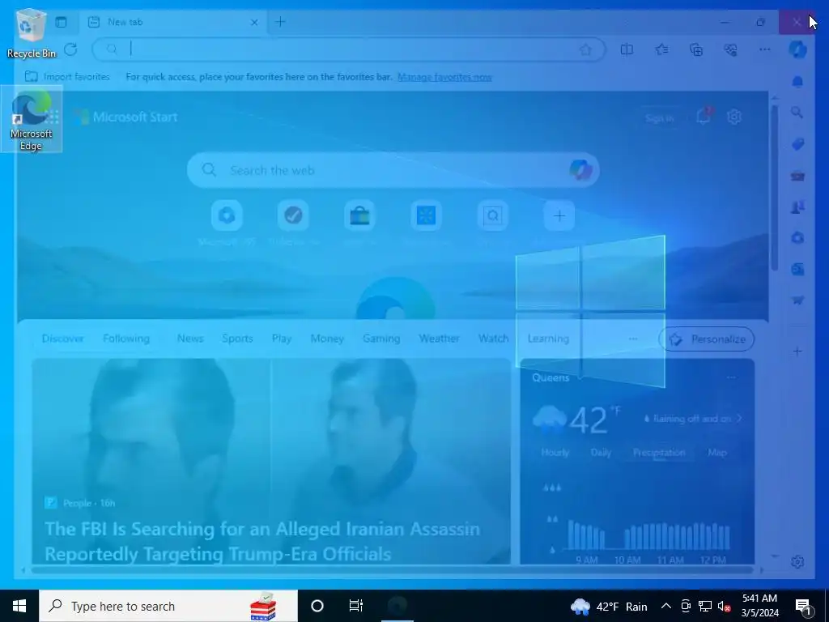
Task: Open sidebar Games chess piece icon
Action: (x=797, y=207)
